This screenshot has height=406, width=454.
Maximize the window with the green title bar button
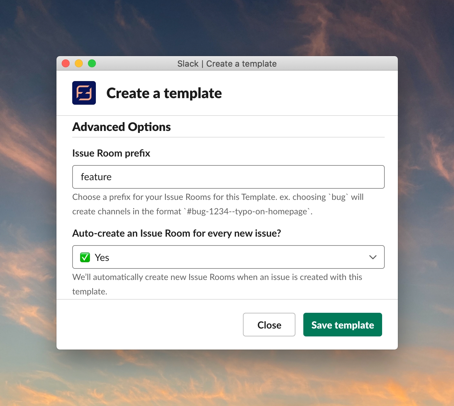click(92, 63)
